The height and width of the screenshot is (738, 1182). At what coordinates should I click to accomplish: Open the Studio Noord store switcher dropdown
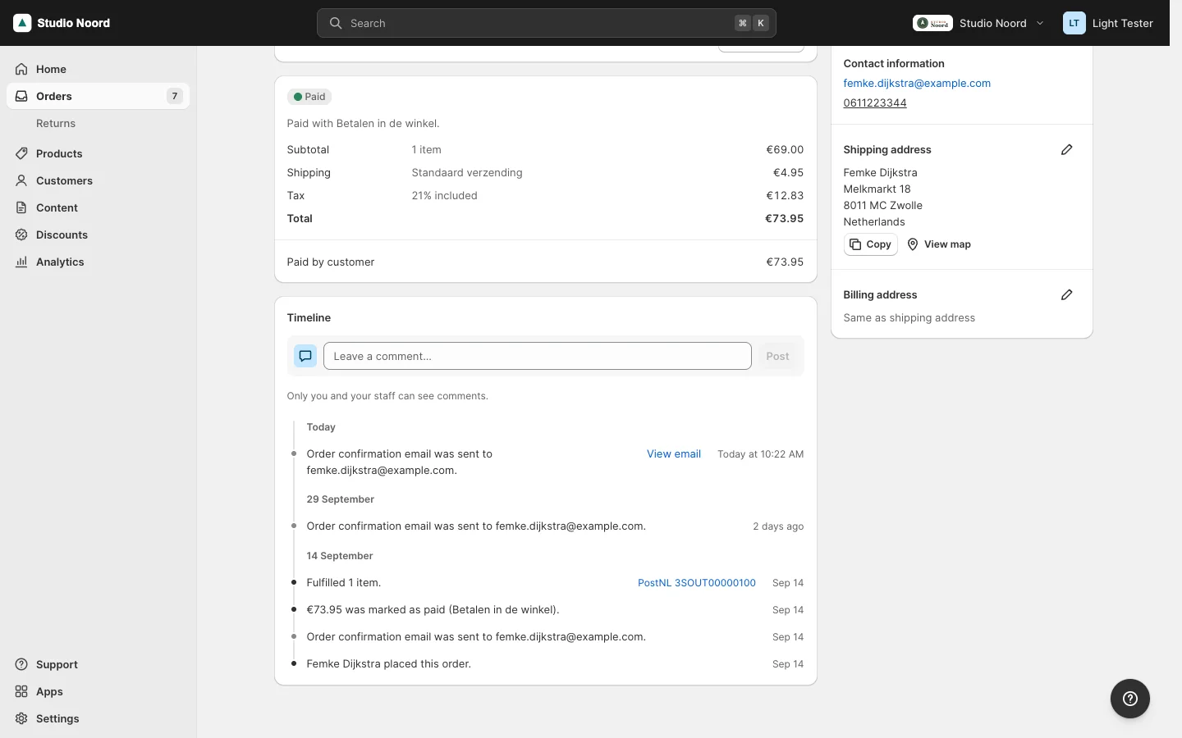pos(978,23)
